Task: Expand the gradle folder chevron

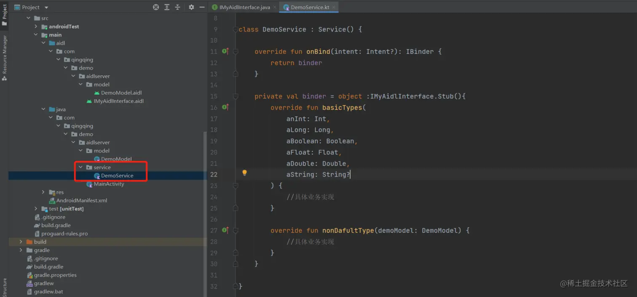Action: tap(21, 250)
